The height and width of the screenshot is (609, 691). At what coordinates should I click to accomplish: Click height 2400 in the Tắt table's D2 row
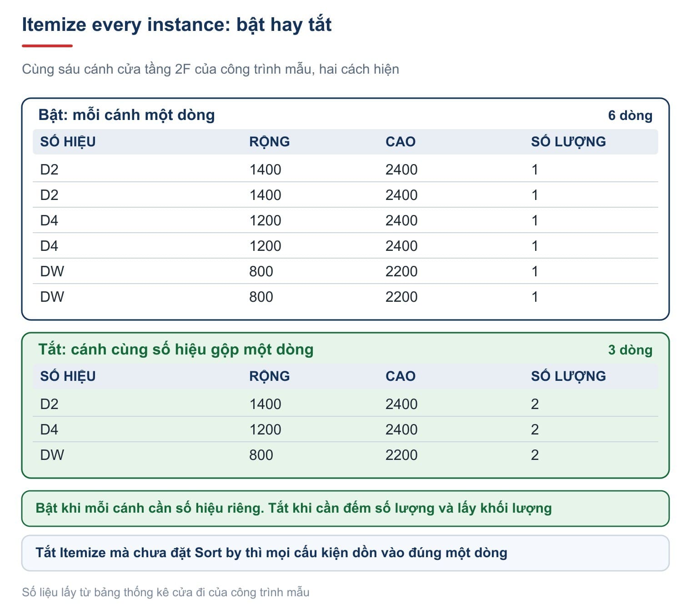[x=401, y=404]
